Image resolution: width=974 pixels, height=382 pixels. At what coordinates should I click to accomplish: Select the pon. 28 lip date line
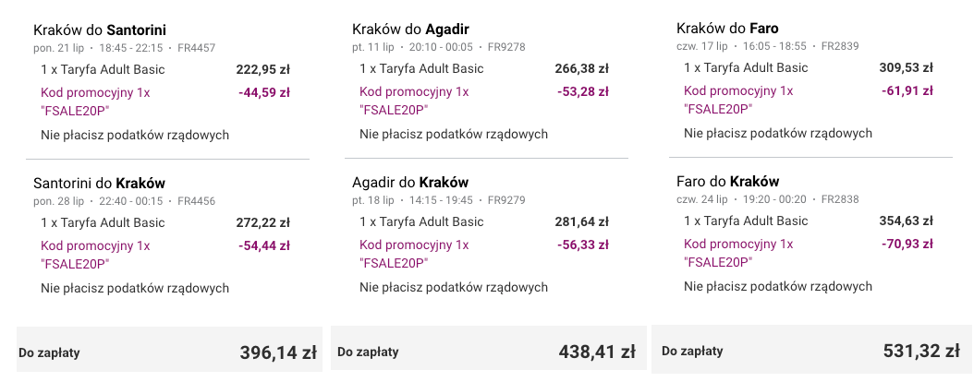(124, 201)
